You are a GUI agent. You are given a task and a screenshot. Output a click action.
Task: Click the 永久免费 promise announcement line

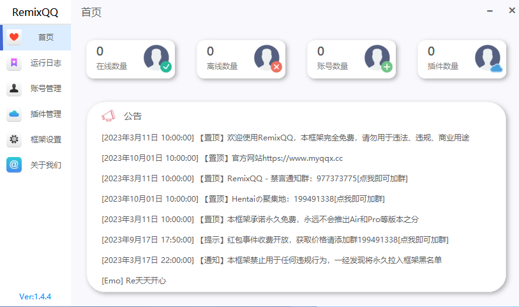pyautogui.click(x=260, y=220)
